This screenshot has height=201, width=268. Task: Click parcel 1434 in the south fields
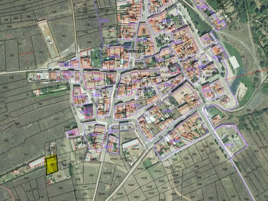[140, 169]
